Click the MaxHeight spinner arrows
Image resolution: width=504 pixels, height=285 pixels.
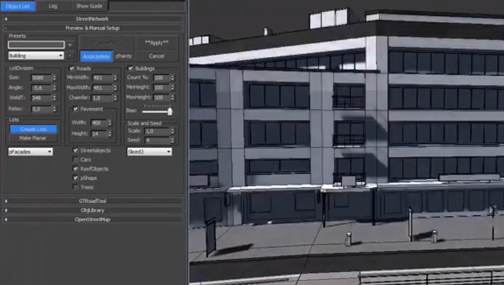(x=172, y=98)
